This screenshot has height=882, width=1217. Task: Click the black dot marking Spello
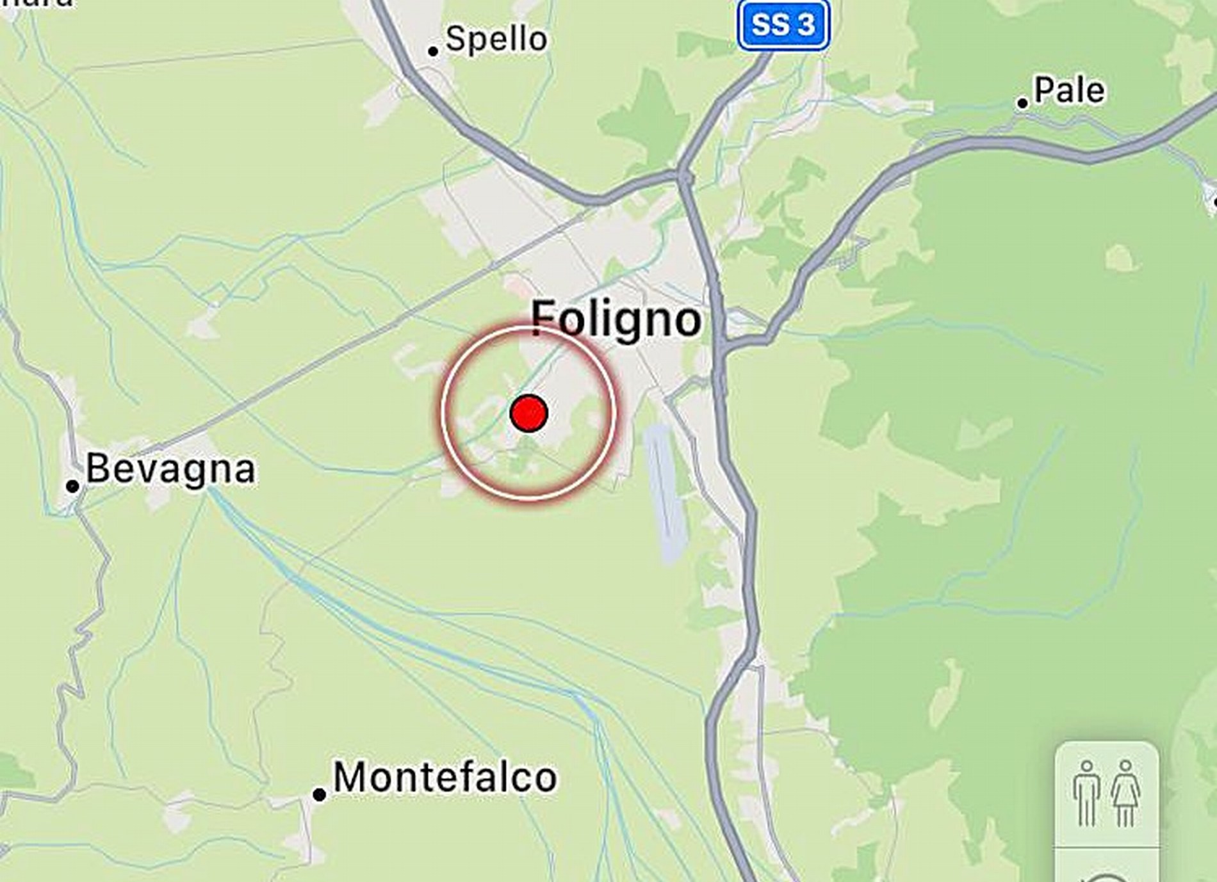tap(433, 51)
